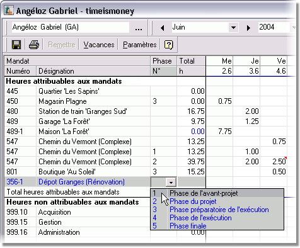Screen dimensions: 300x248
Task: Click the Remettre toolbar button
Action: pyautogui.click(x=62, y=45)
